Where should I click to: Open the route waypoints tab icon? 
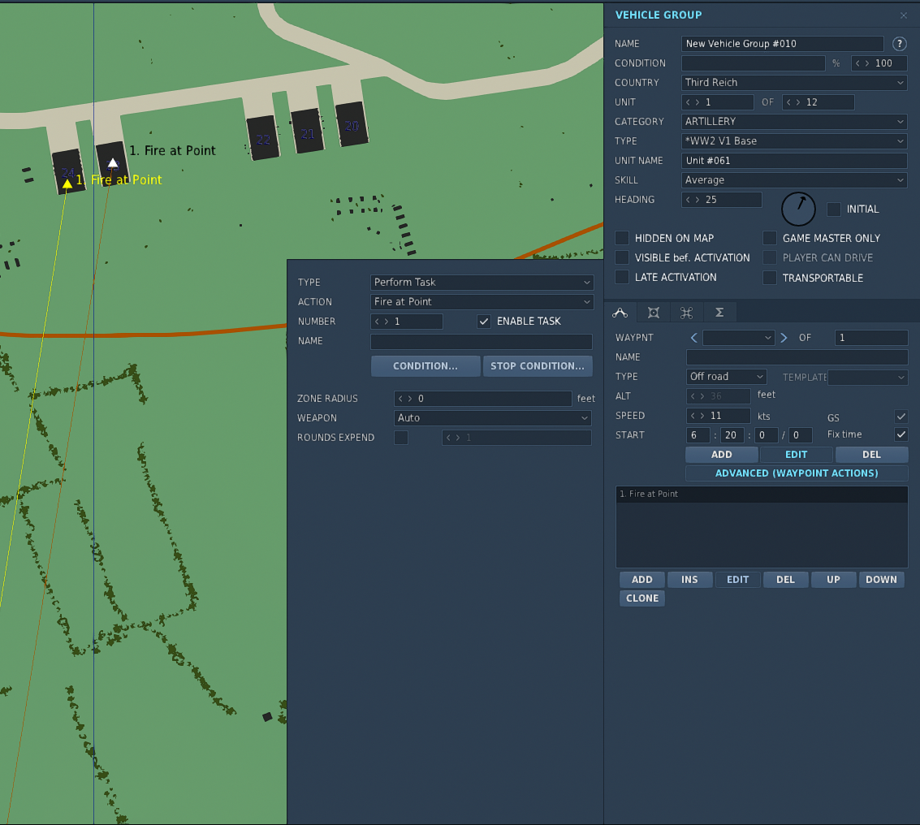[x=620, y=313]
